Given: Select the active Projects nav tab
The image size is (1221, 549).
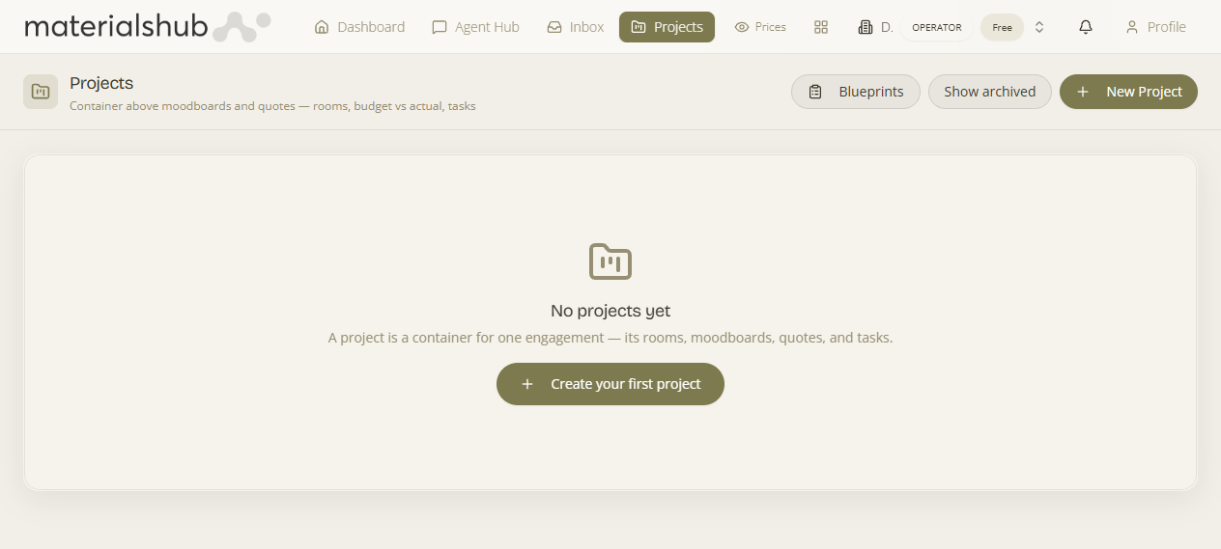Looking at the screenshot, I should click(667, 27).
